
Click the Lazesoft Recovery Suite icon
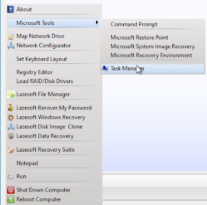[x=11, y=149]
